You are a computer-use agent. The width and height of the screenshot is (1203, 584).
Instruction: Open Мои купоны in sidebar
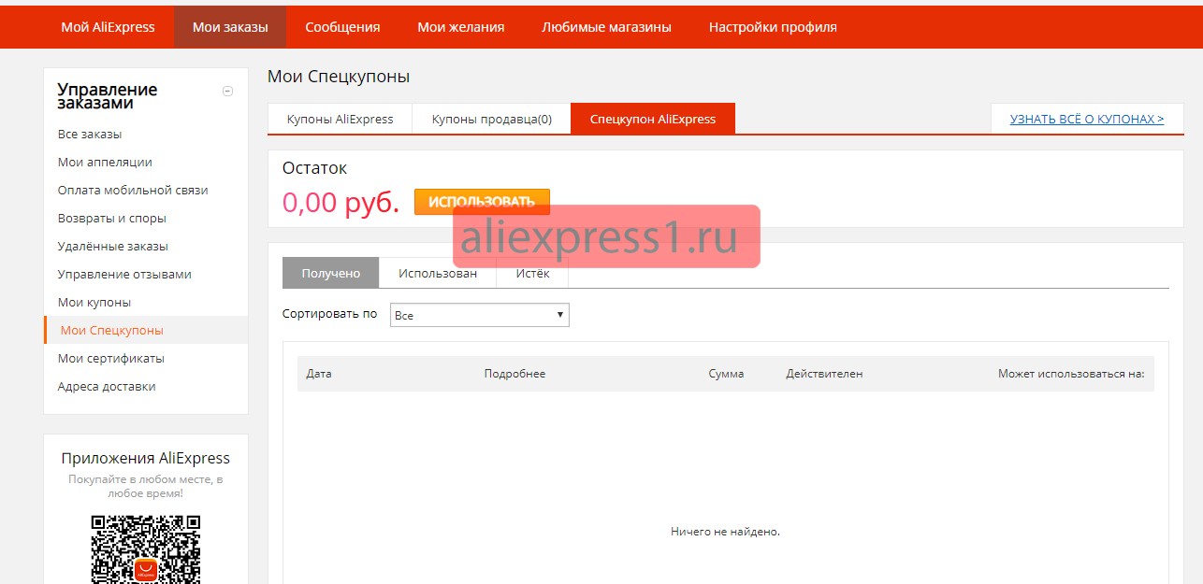click(94, 303)
